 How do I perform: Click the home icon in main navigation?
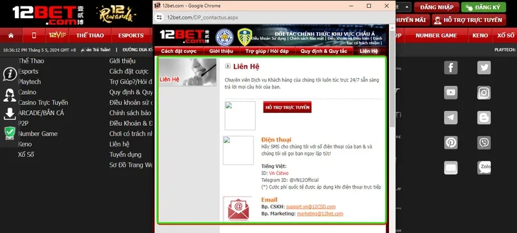click(x=11, y=35)
